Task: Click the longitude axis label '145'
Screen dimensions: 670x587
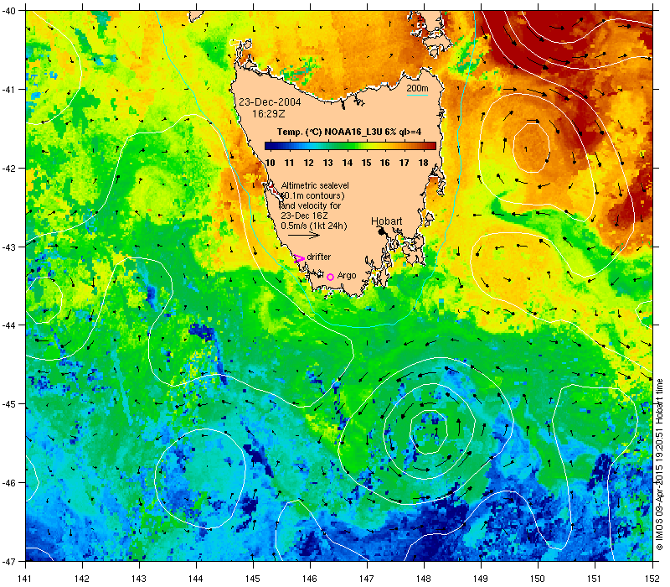Action: coord(253,579)
